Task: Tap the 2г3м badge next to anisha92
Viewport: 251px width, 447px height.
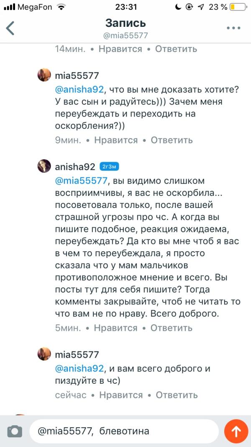Action: point(110,166)
